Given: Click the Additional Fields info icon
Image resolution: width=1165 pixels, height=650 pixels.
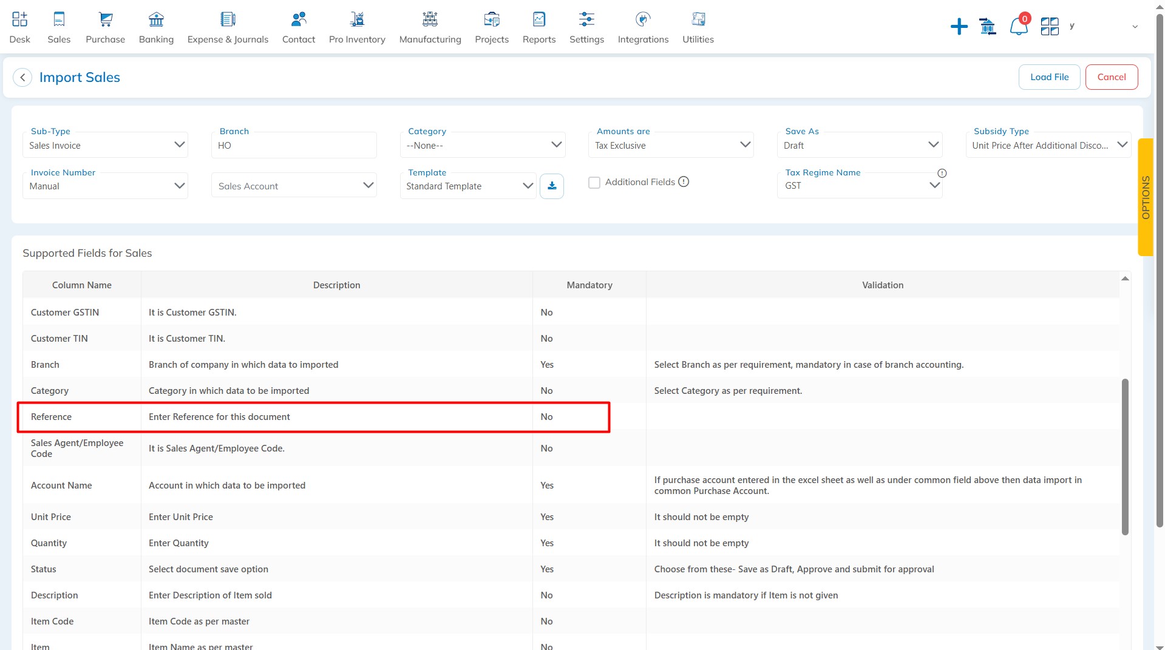Looking at the screenshot, I should pos(684,181).
